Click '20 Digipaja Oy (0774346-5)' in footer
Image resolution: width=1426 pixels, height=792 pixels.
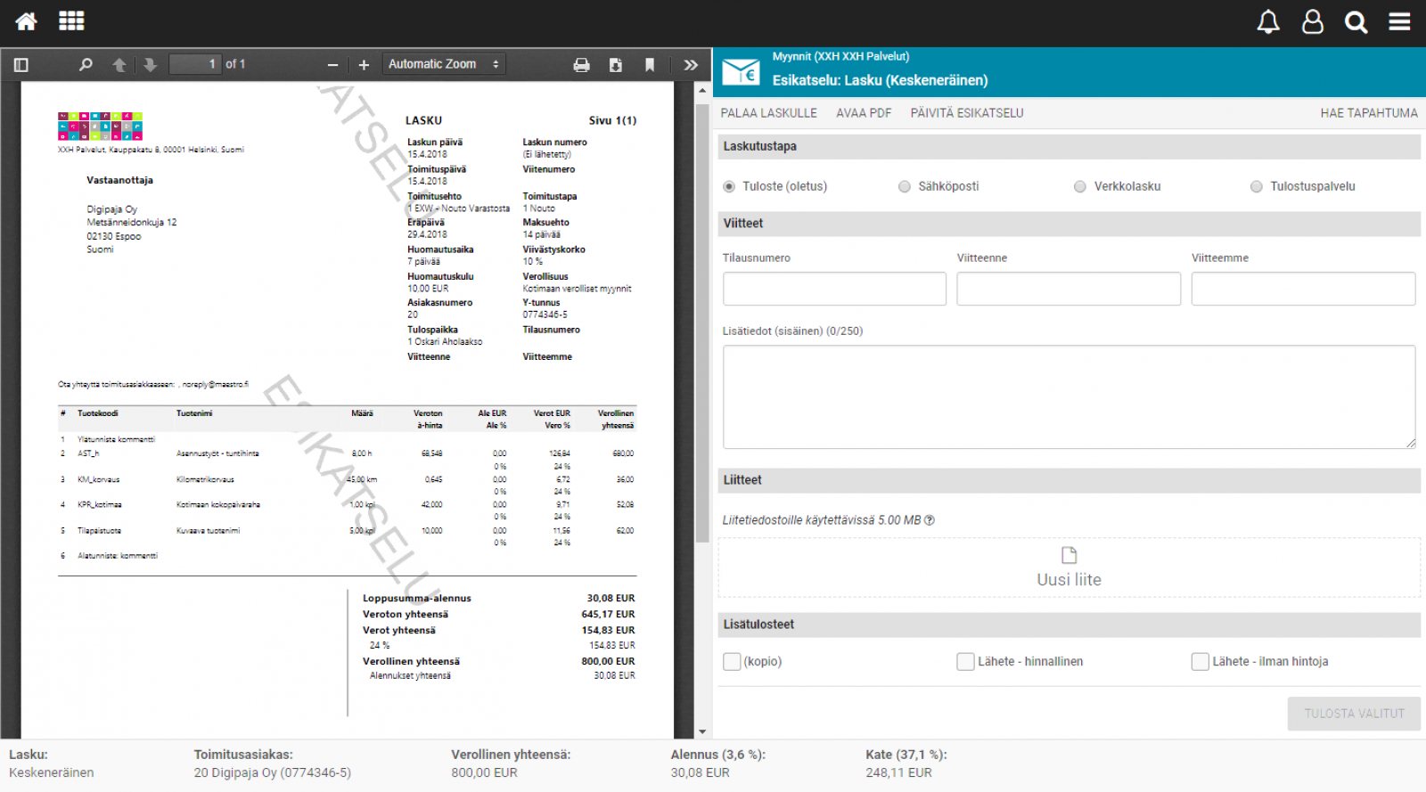click(x=273, y=772)
